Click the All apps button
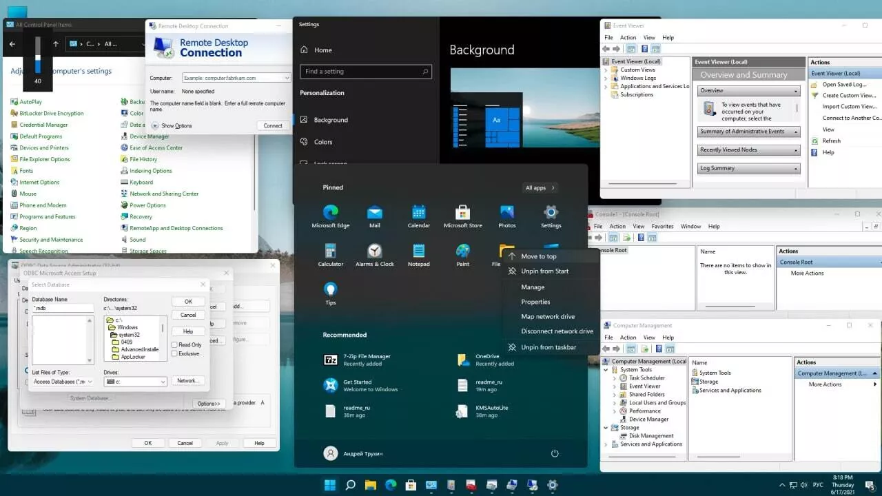 540,187
